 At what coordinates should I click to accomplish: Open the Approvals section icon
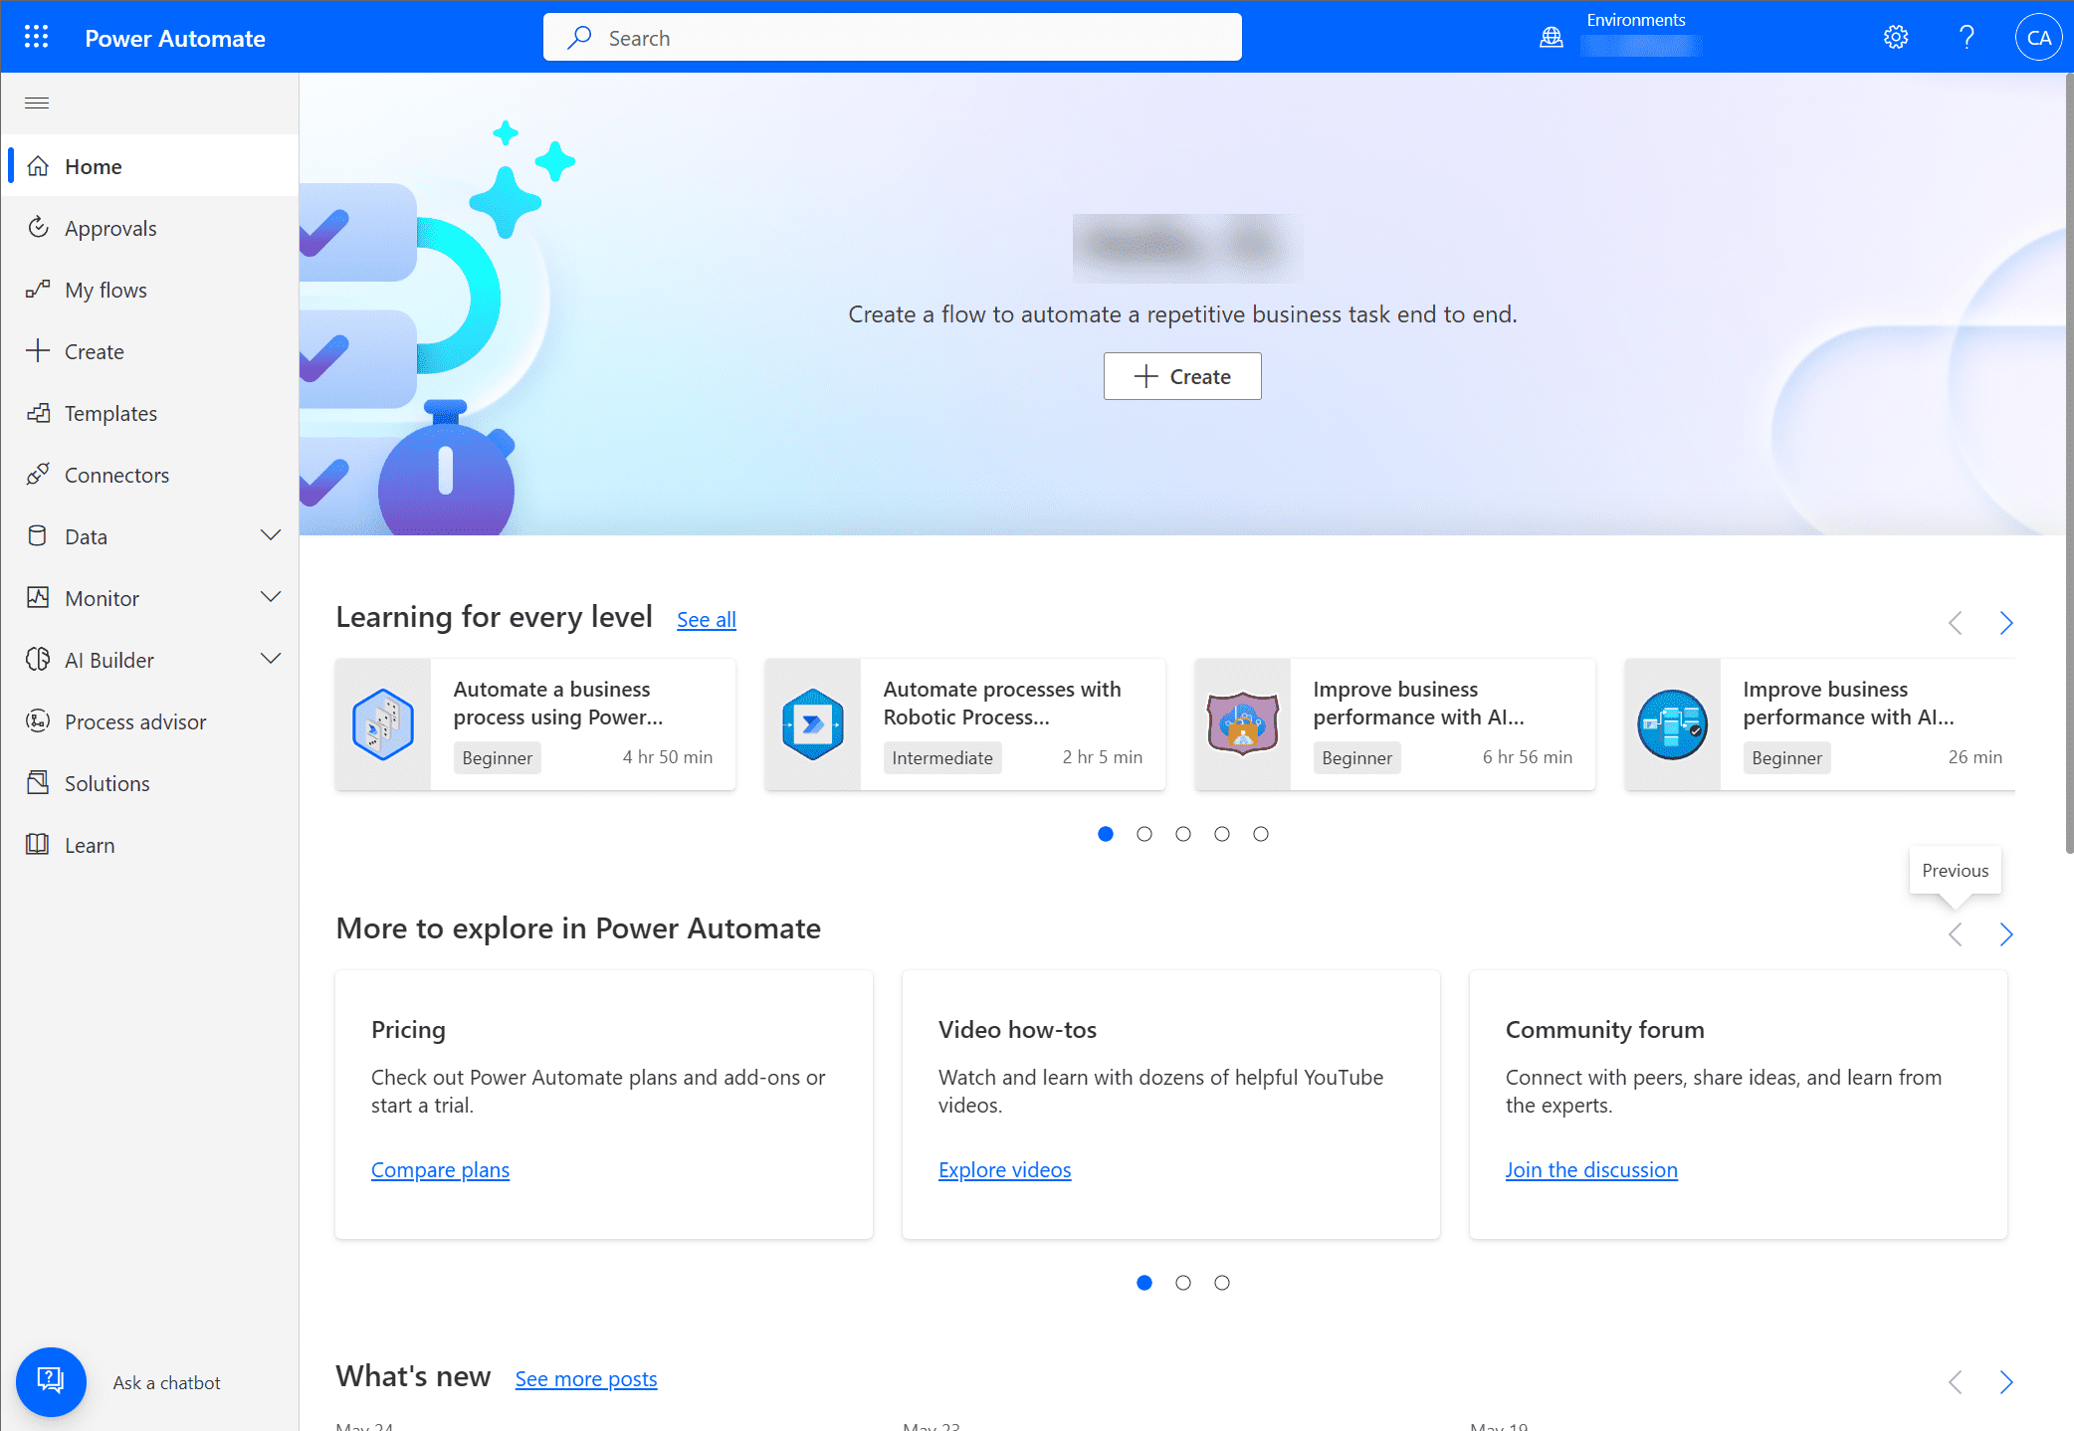[40, 227]
